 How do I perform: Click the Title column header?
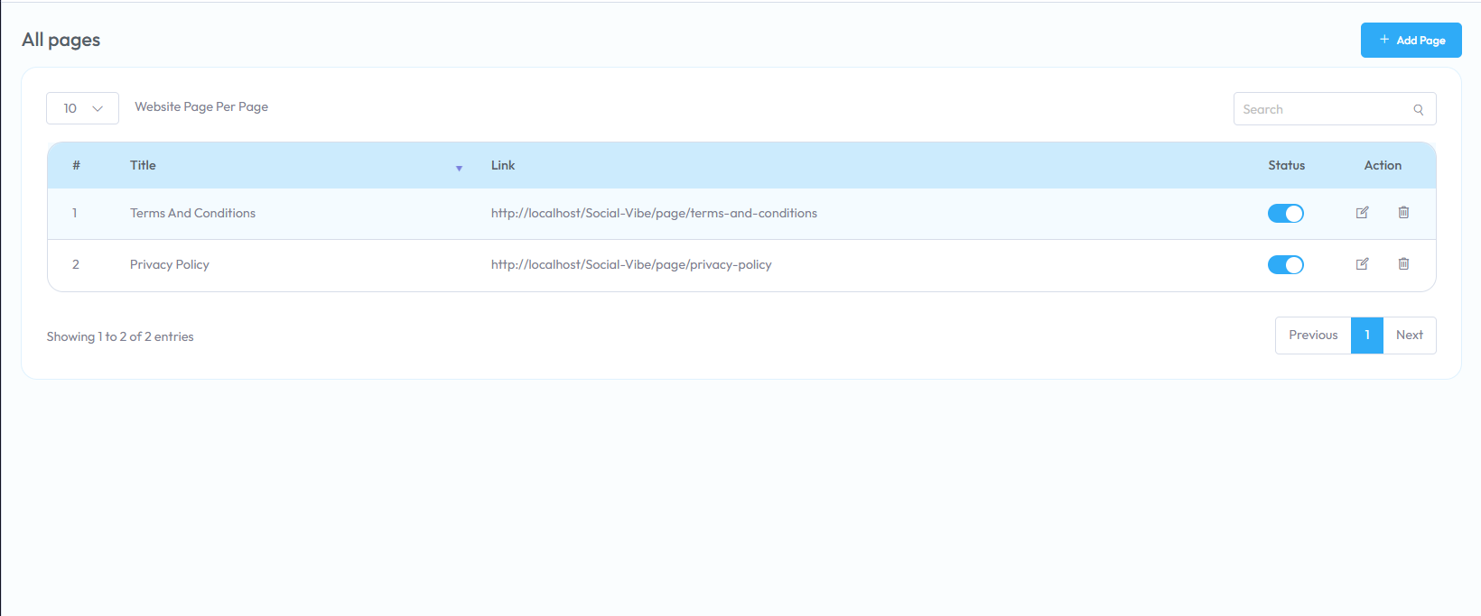[x=143, y=165]
